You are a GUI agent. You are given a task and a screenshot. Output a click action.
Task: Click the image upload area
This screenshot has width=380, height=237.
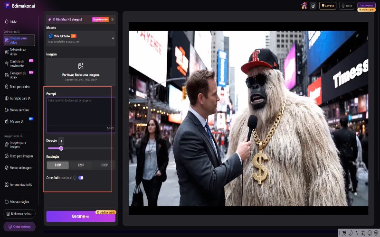81,72
